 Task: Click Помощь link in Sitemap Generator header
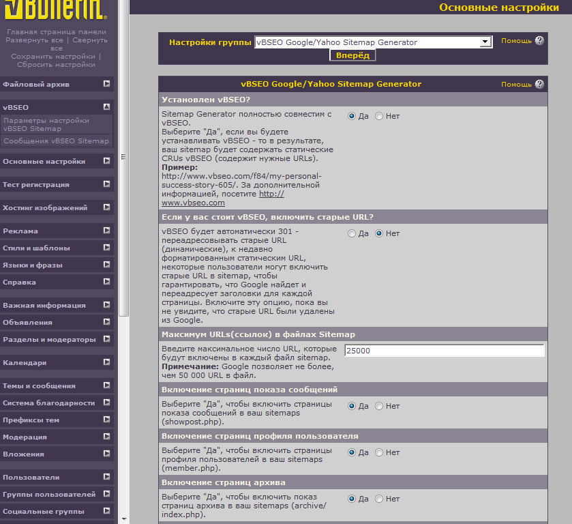point(516,84)
